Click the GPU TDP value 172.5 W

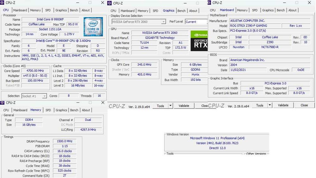(180, 48)
